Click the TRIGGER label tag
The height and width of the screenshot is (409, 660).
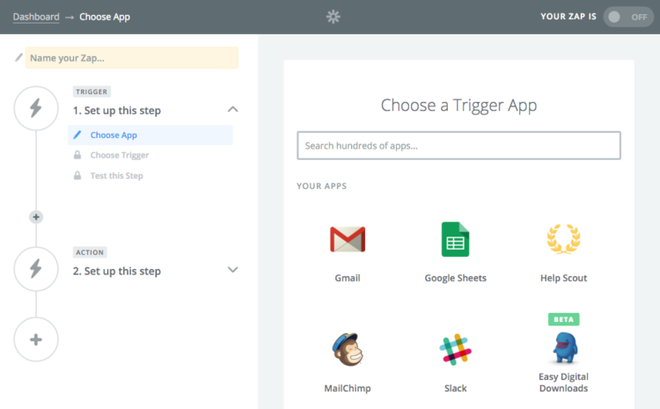[92, 91]
